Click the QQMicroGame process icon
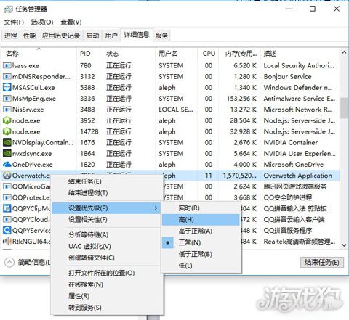The image size is (349, 320). click(7, 186)
